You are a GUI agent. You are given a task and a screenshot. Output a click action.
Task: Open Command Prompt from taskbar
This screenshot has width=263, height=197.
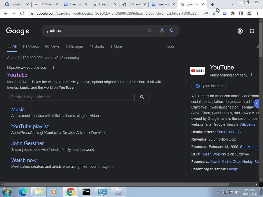tap(86, 192)
